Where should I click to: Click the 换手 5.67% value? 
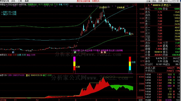pyautogui.click(x=159, y=58)
